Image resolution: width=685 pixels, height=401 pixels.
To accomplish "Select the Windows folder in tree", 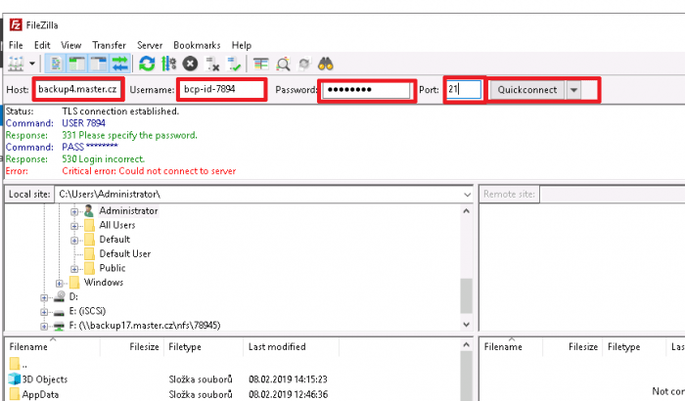I will pos(104,283).
